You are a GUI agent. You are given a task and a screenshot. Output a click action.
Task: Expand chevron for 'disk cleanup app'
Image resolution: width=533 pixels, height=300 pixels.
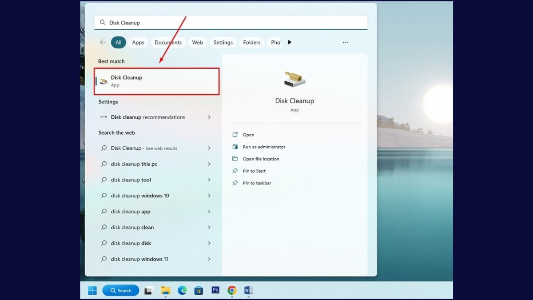pos(209,212)
